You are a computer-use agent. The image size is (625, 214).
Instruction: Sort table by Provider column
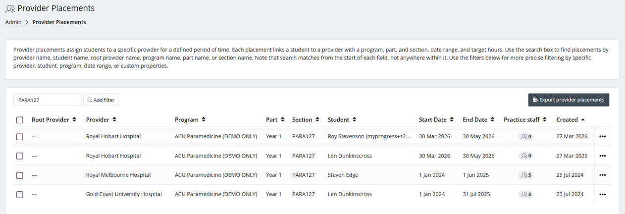pyautogui.click(x=101, y=119)
